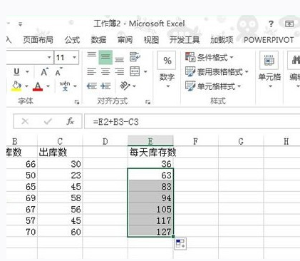Open 单元格 cells group button

pos(269,70)
